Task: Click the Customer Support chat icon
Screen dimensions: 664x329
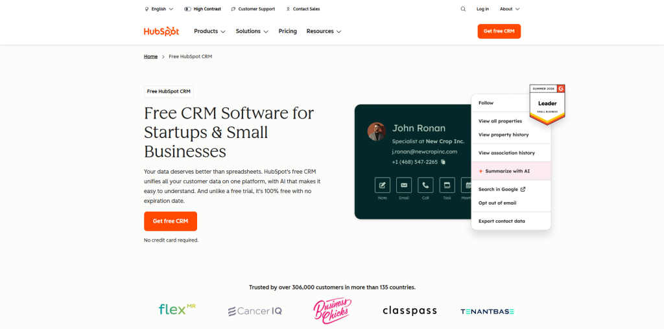Action: pyautogui.click(x=233, y=9)
